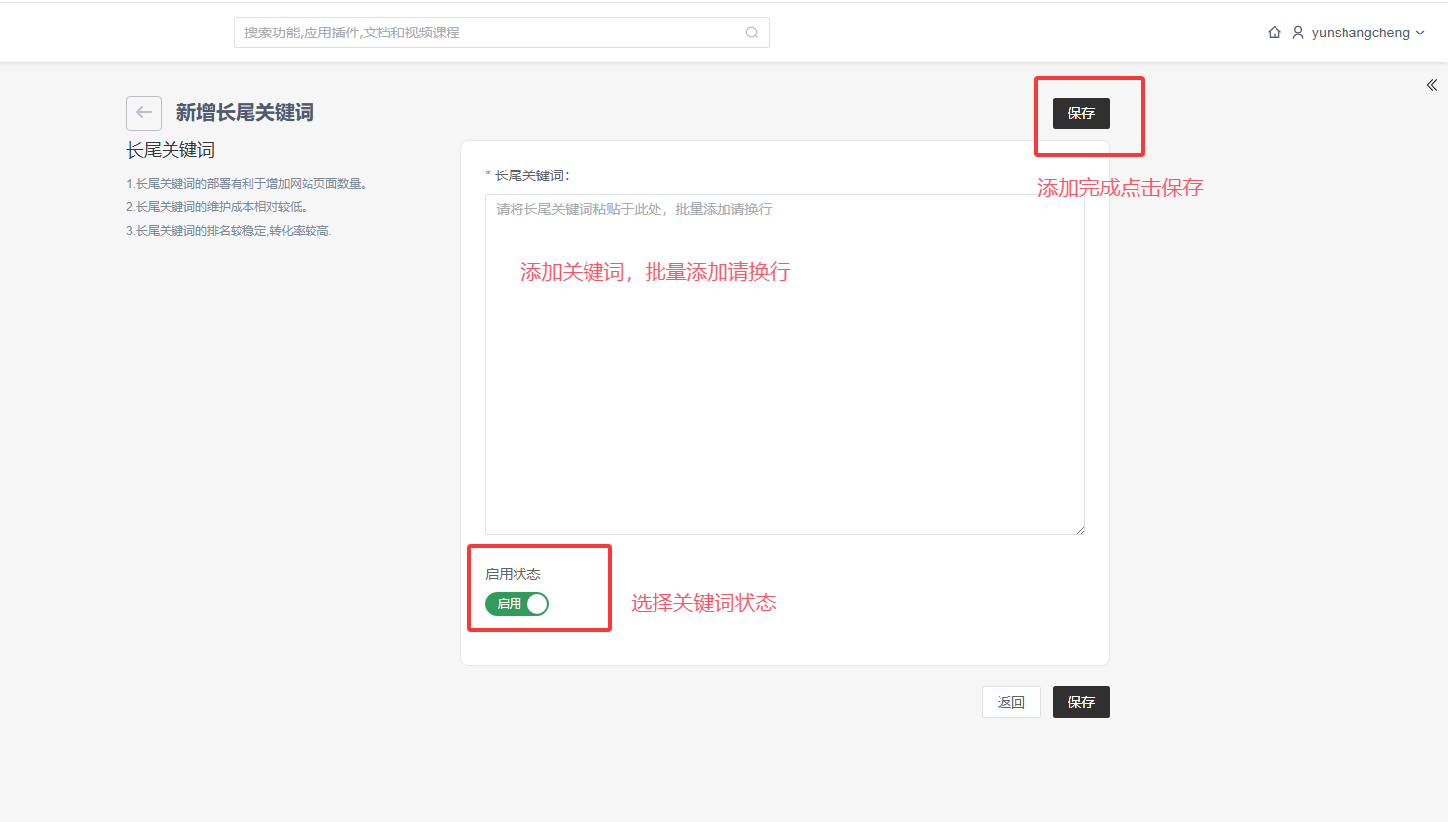Click the back arrow beside 新增长尾关键词
Image resolution: width=1448 pixels, height=822 pixels.
[x=144, y=113]
